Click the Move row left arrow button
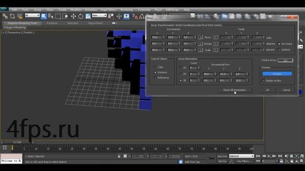The image size is (305, 171). tap(200, 37)
